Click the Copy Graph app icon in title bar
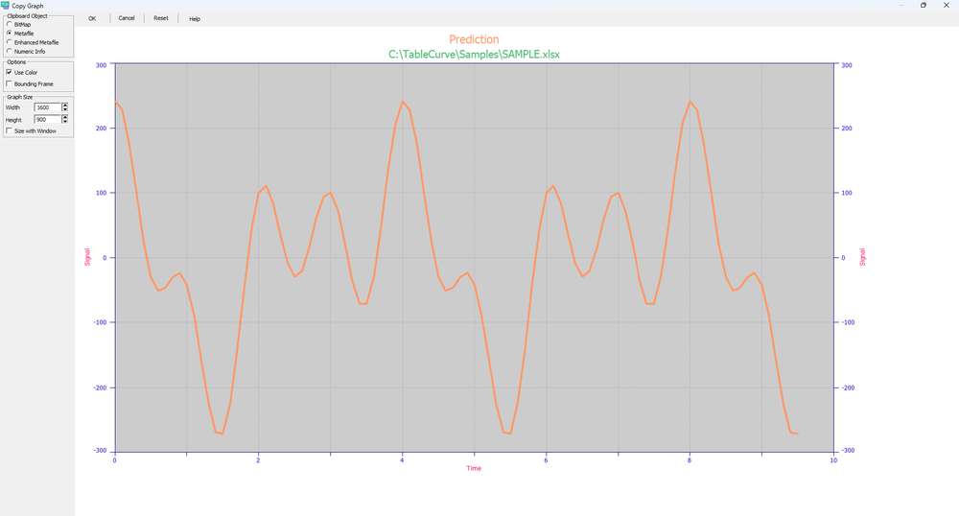 point(5,5)
